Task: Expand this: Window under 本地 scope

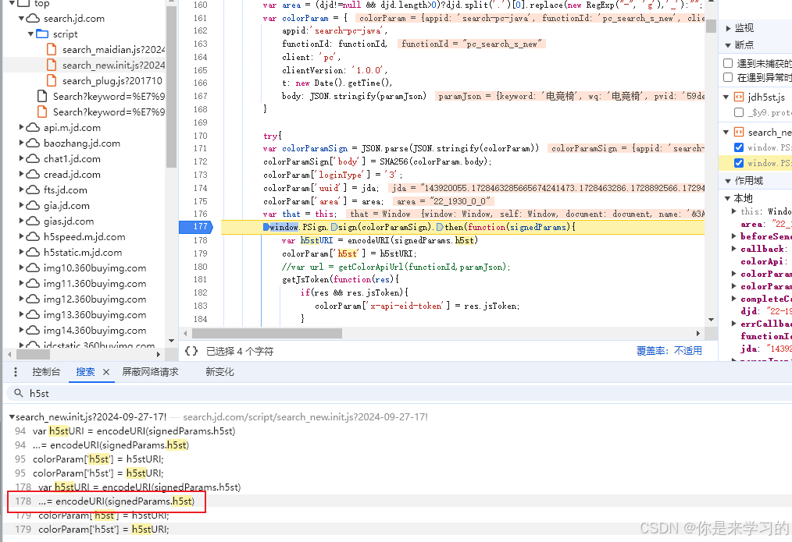Action: click(732, 211)
